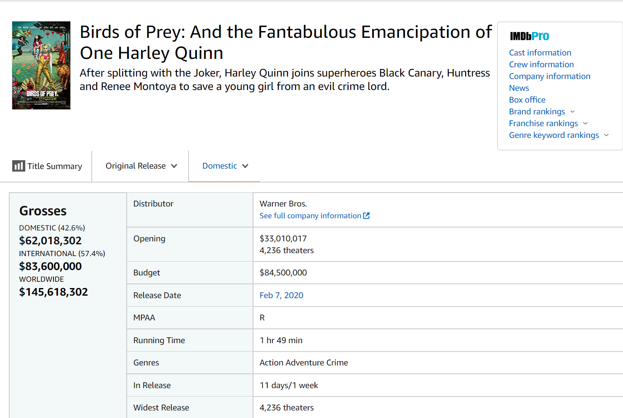The height and width of the screenshot is (418, 623).
Task: Click the Birds of Prey movie title heading
Action: pos(286,42)
